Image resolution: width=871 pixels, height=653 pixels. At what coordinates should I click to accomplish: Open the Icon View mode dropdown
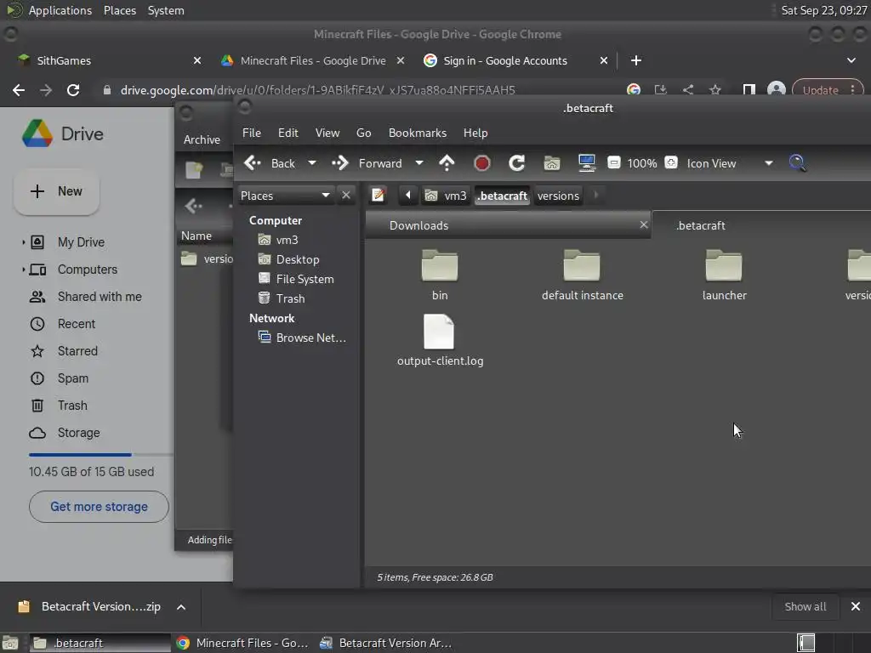pos(730,163)
